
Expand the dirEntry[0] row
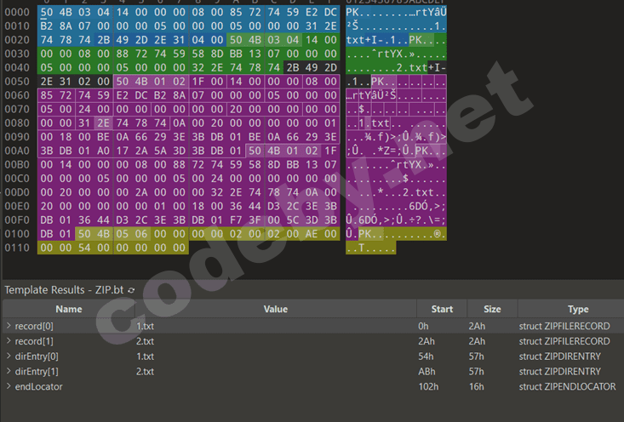[x=9, y=356]
